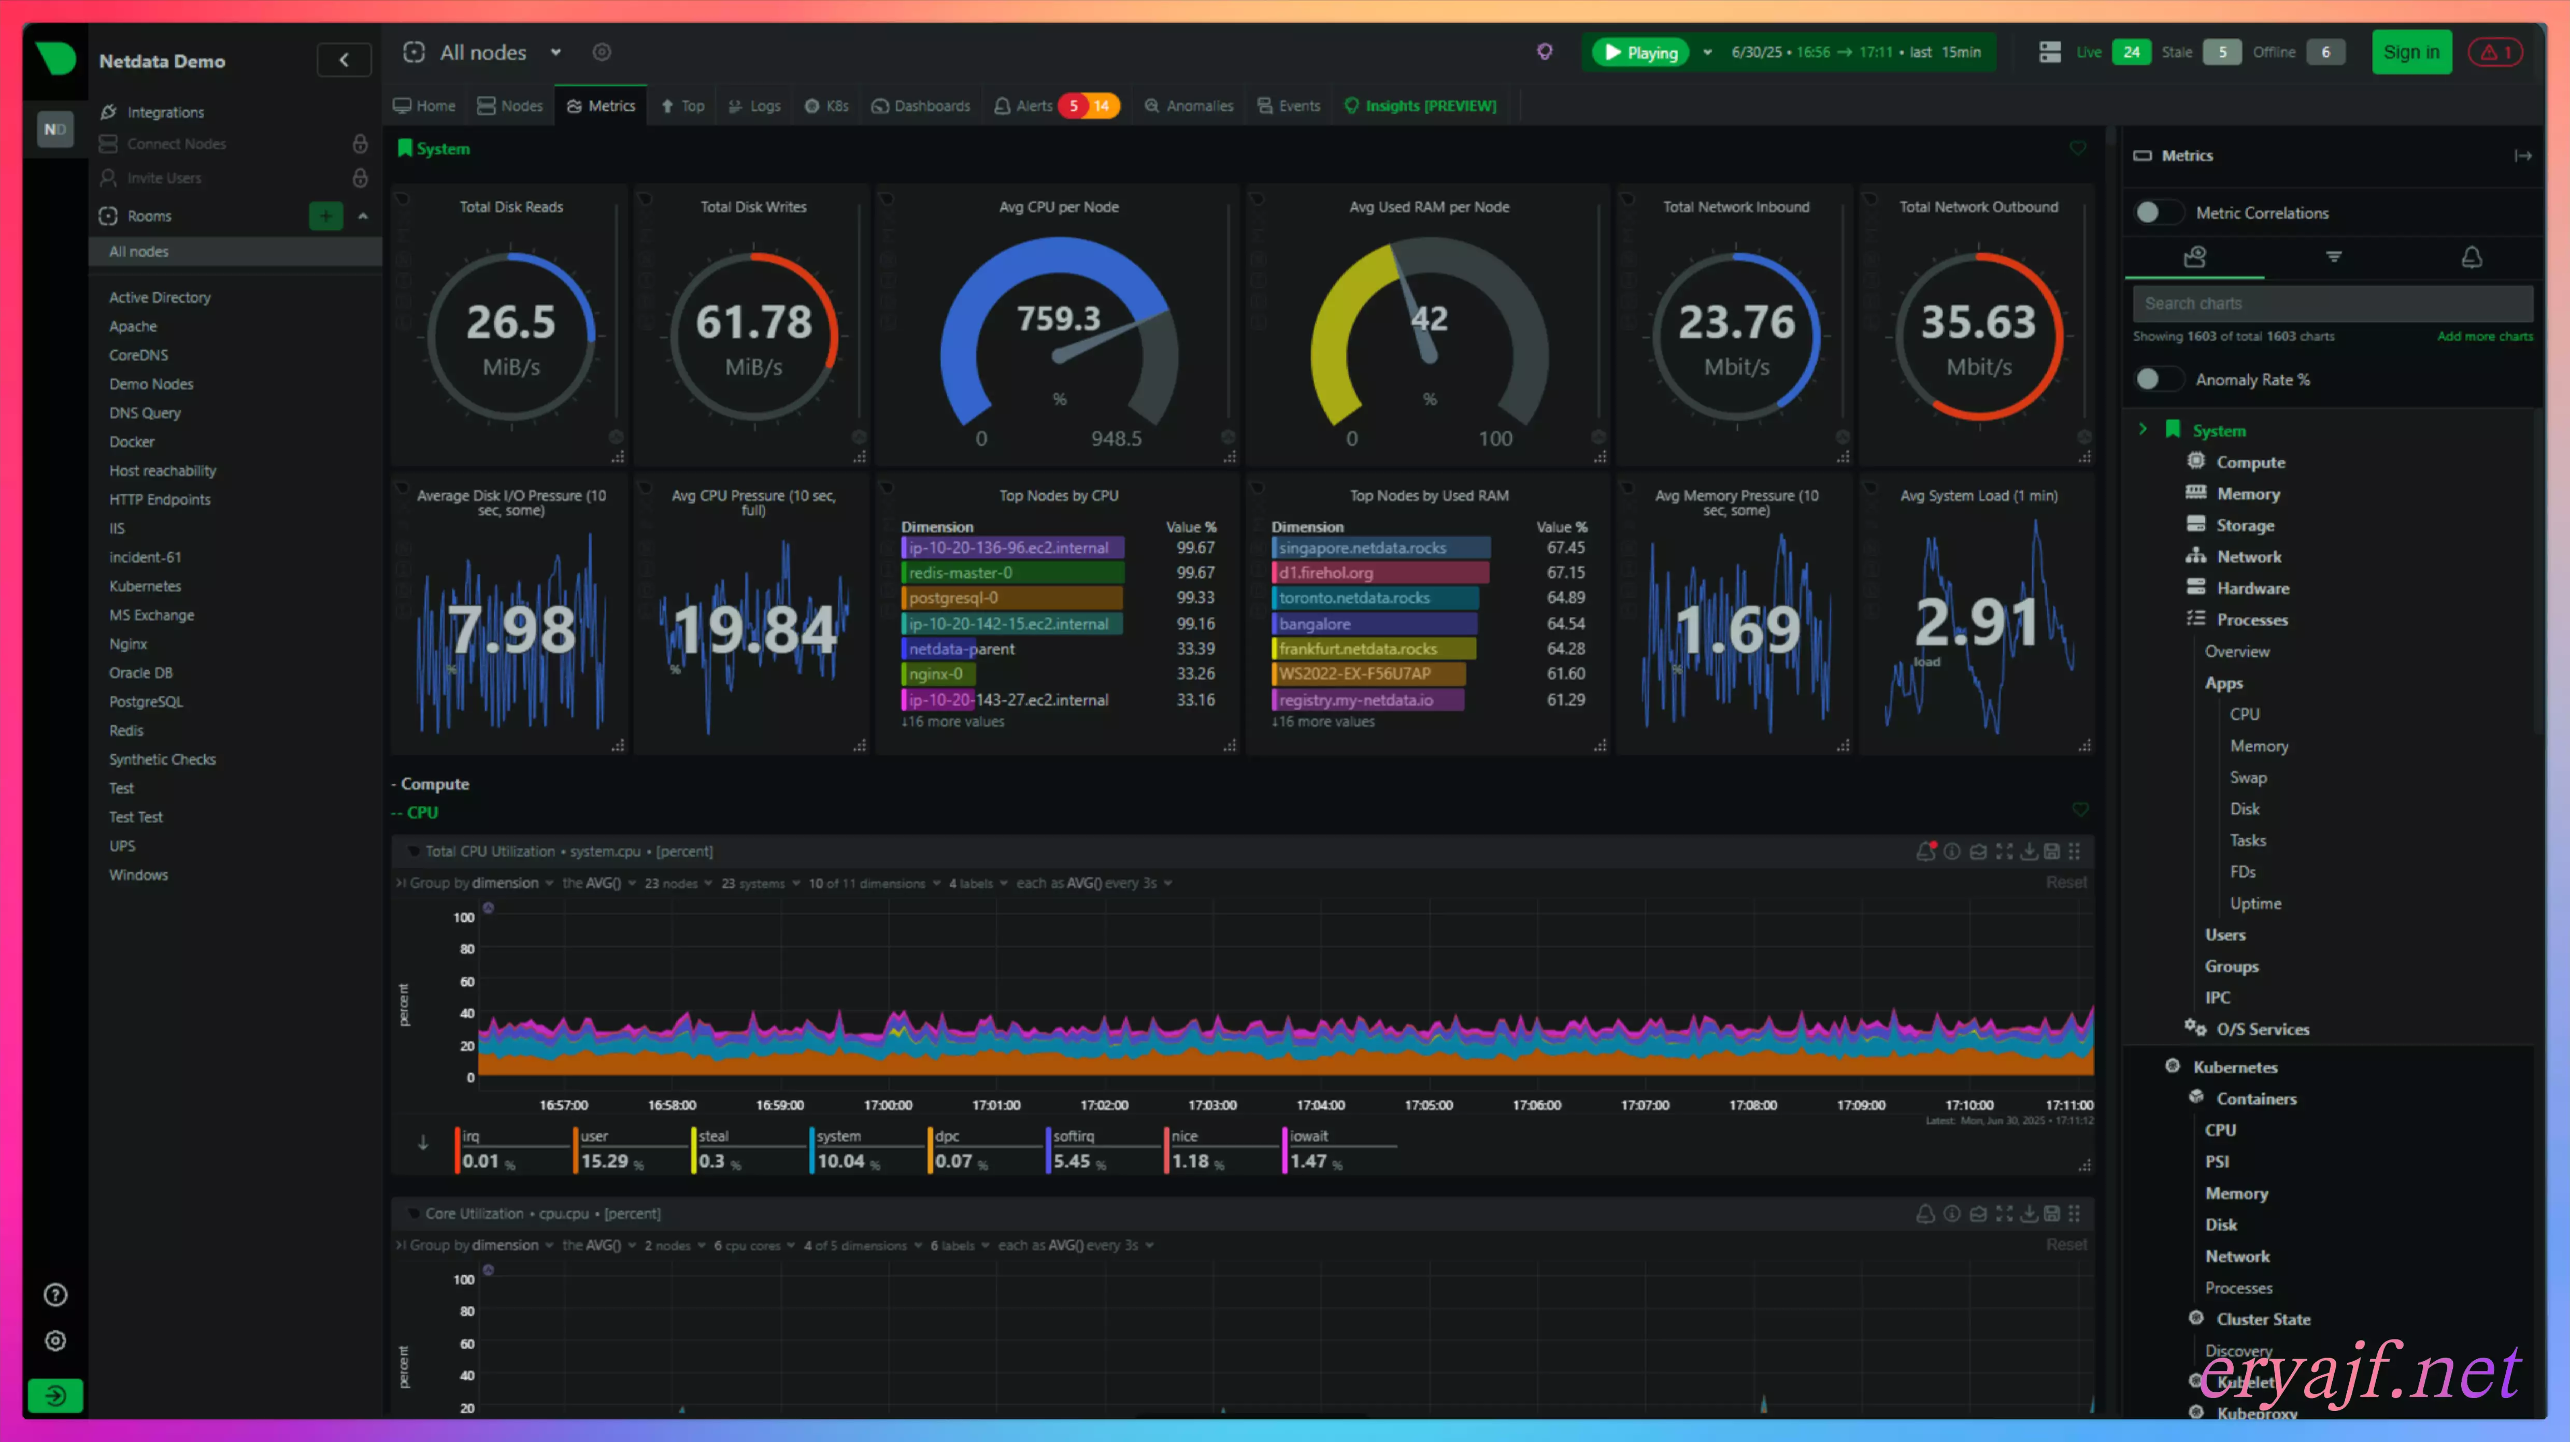Open the All nodes dropdown arrow
Screen dimensions: 2570x1442
(555, 52)
